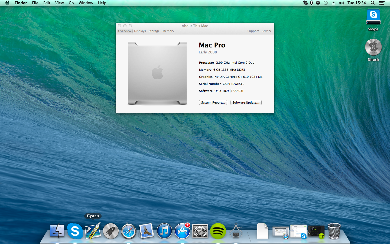The height and width of the screenshot is (244, 390).
Task: Open System Information chip icon in the Dock
Action: pos(236,231)
